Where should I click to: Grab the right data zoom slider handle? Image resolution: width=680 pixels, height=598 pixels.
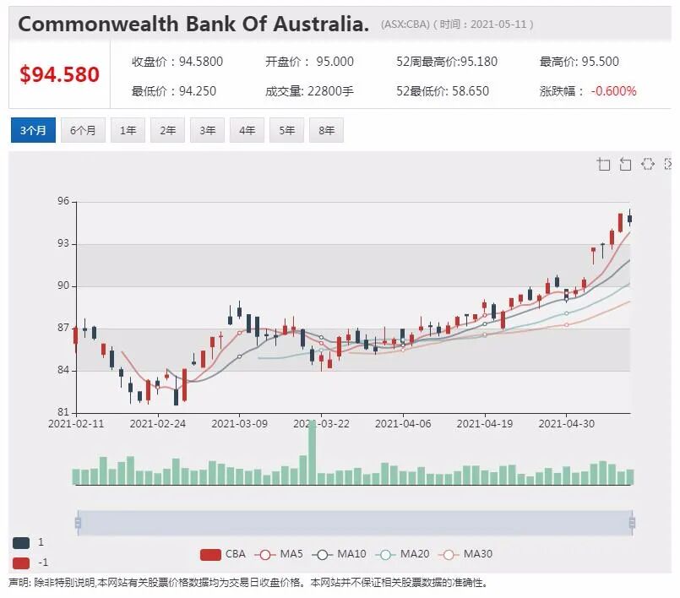[632, 523]
